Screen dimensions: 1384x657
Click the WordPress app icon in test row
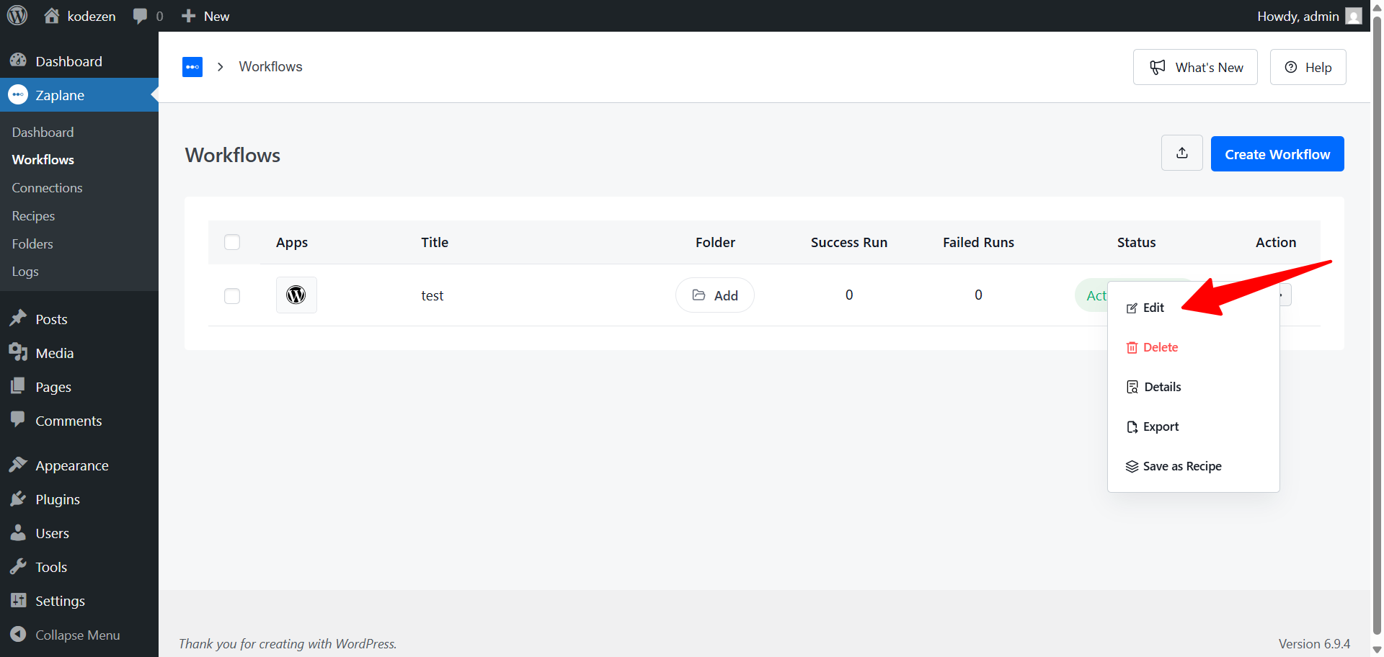[x=296, y=295]
